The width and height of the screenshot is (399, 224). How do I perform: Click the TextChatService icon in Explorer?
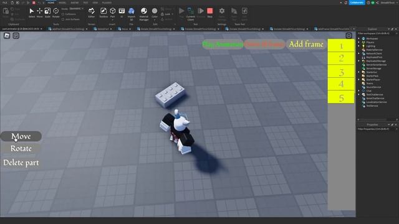coord(363,95)
